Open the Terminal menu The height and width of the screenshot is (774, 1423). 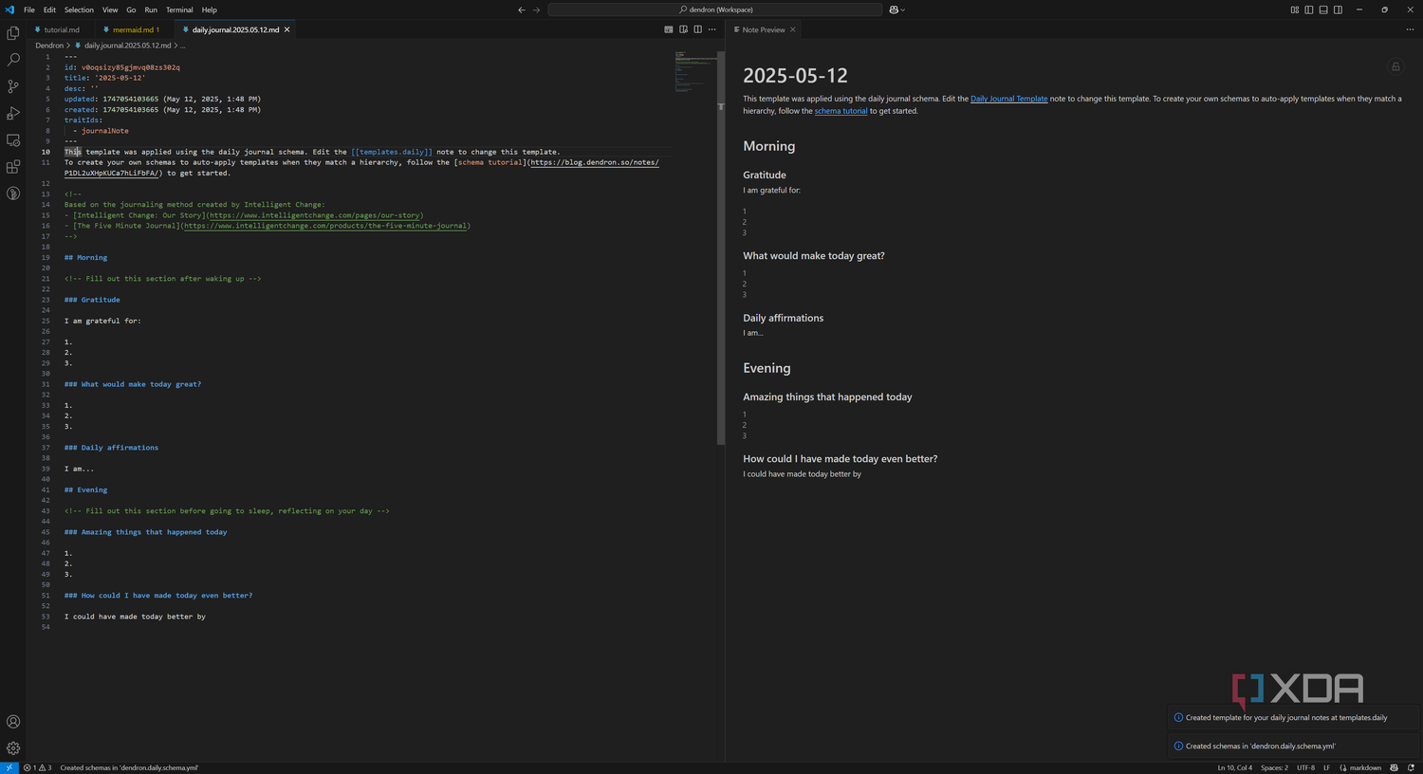point(179,9)
